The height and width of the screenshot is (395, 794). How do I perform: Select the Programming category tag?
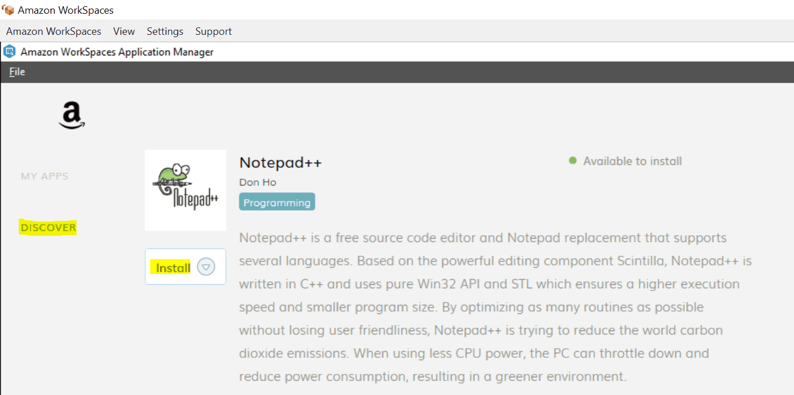pos(277,203)
